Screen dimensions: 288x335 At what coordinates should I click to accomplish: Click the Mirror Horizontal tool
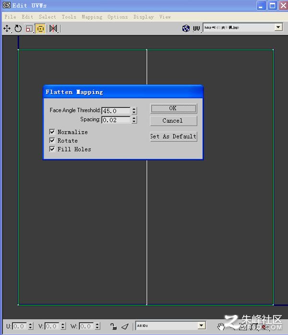click(x=53, y=28)
